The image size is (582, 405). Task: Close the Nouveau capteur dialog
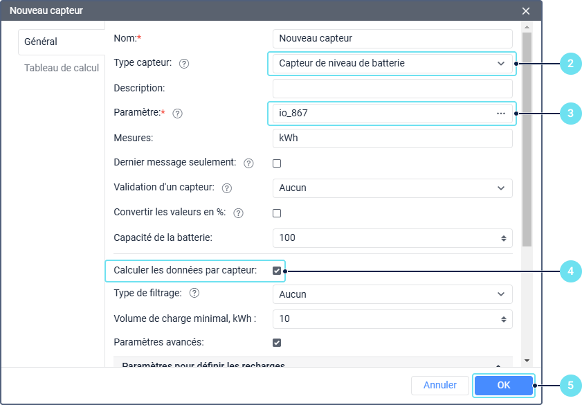click(526, 10)
